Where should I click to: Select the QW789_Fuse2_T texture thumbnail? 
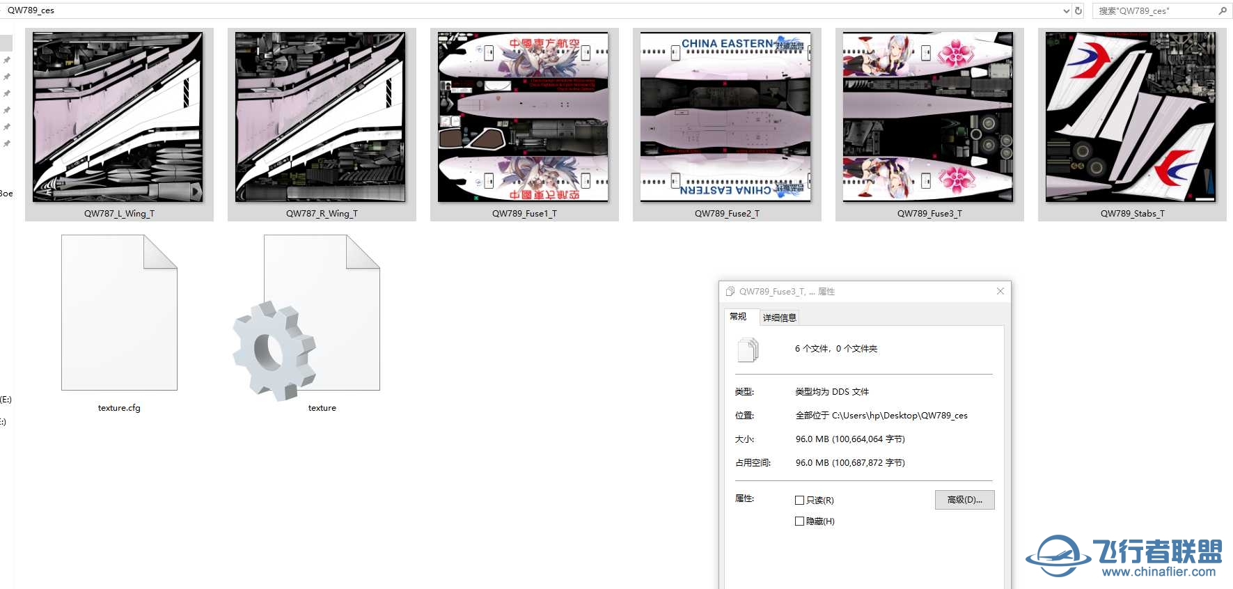(x=726, y=117)
